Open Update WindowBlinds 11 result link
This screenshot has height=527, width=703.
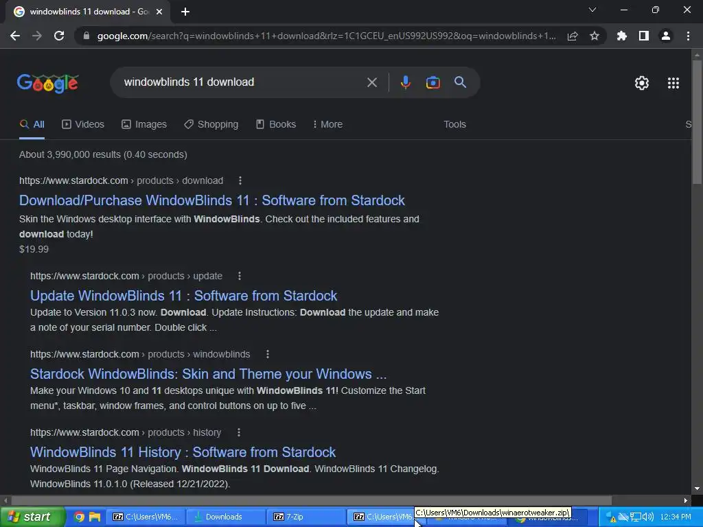(184, 296)
